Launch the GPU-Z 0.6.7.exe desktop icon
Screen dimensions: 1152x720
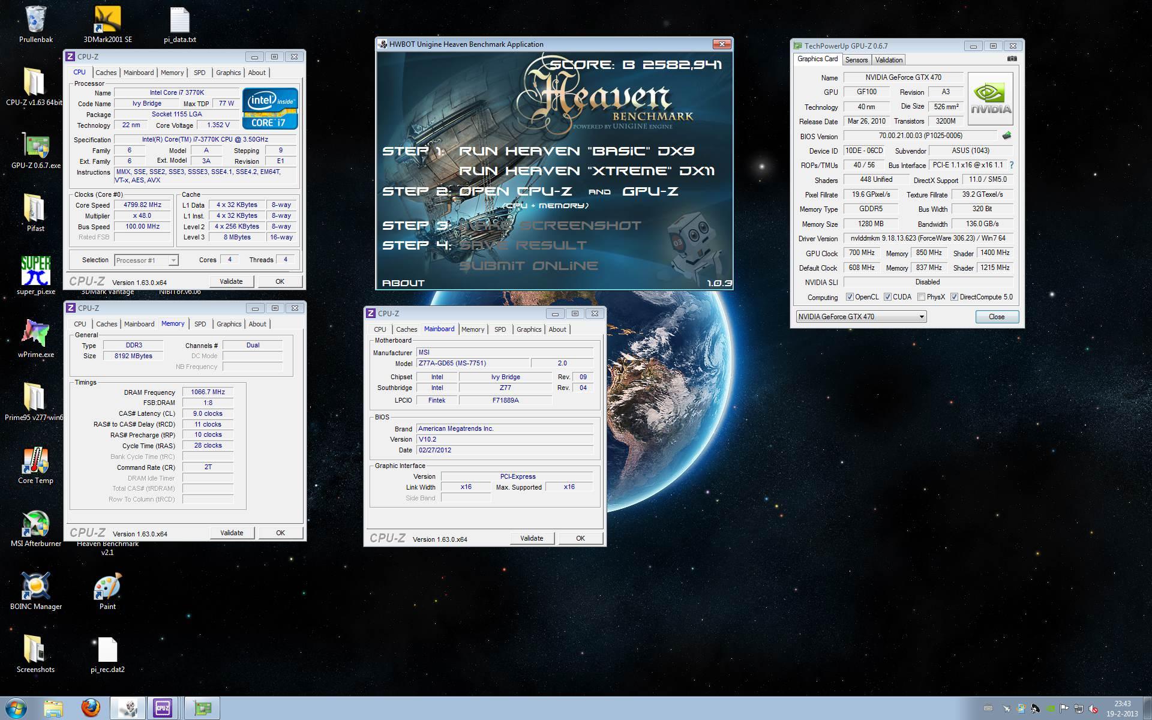[x=35, y=150]
